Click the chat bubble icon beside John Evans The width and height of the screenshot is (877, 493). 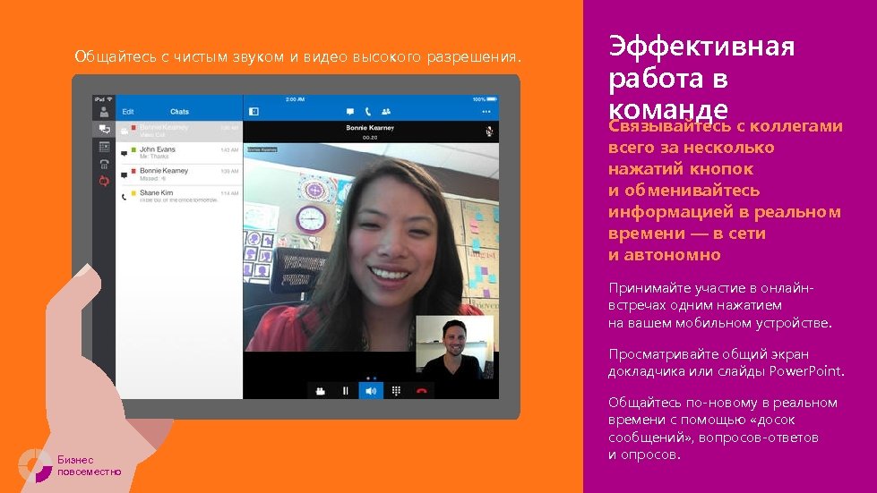coord(125,153)
